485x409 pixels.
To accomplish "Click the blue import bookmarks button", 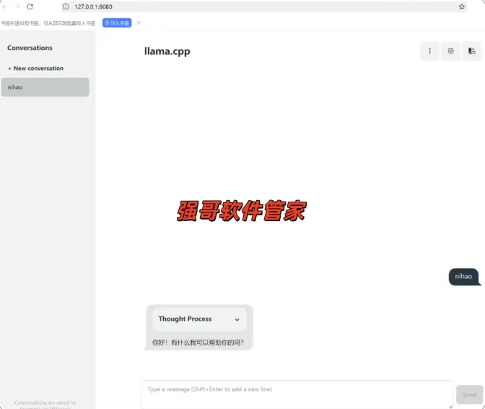I will [117, 23].
